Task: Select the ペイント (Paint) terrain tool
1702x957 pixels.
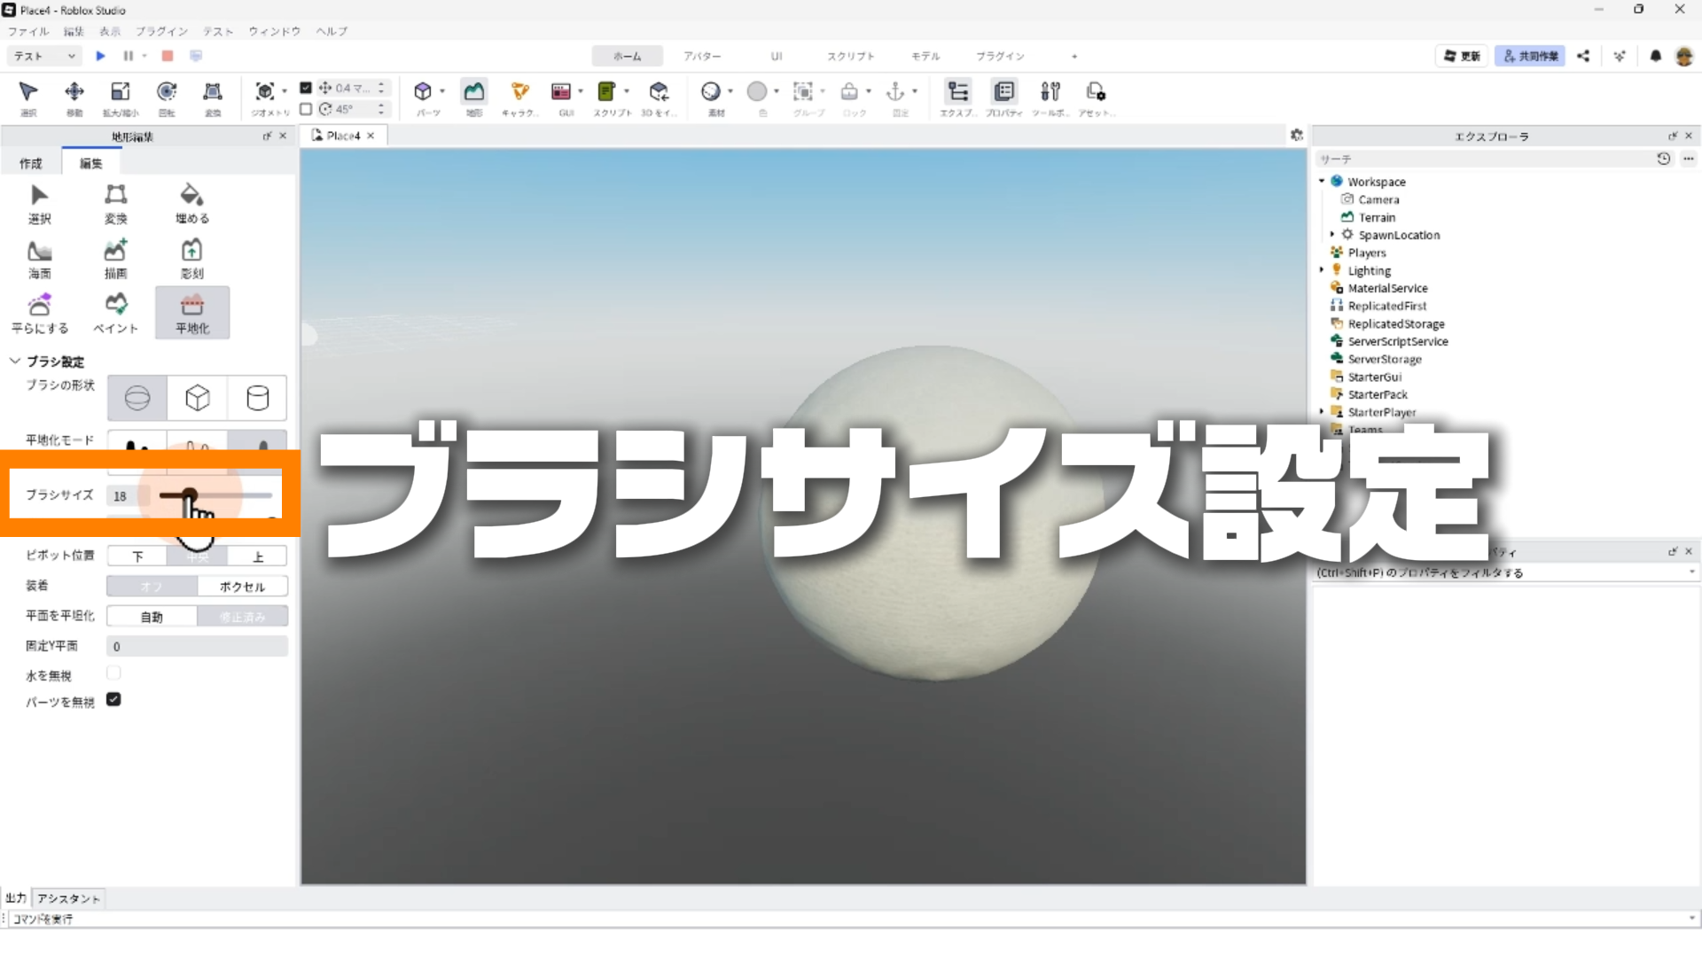Action: tap(115, 313)
